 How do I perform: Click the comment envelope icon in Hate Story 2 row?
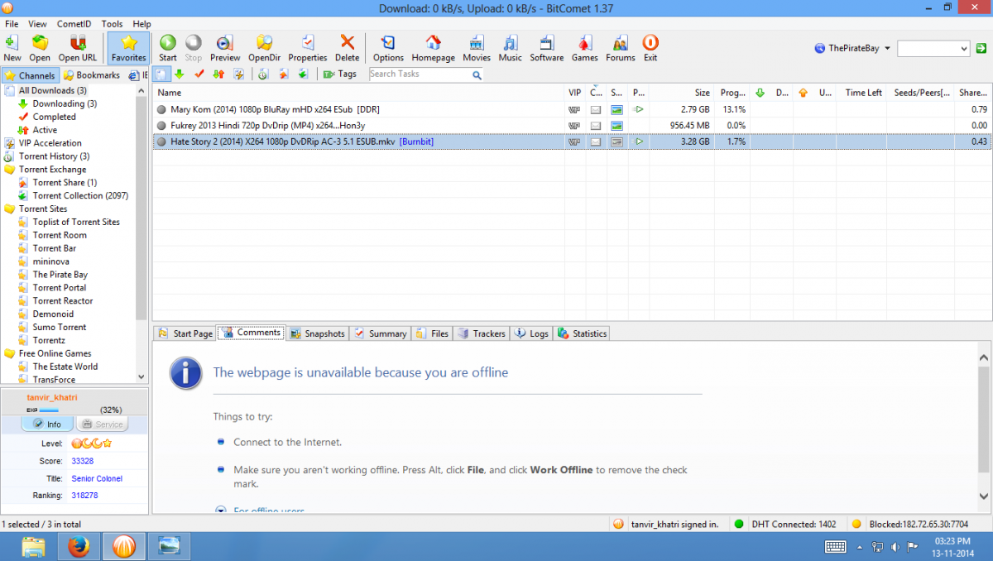pyautogui.click(x=596, y=142)
